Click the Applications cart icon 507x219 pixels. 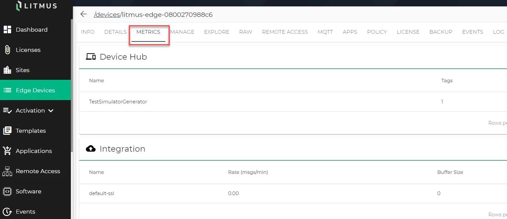click(7, 151)
